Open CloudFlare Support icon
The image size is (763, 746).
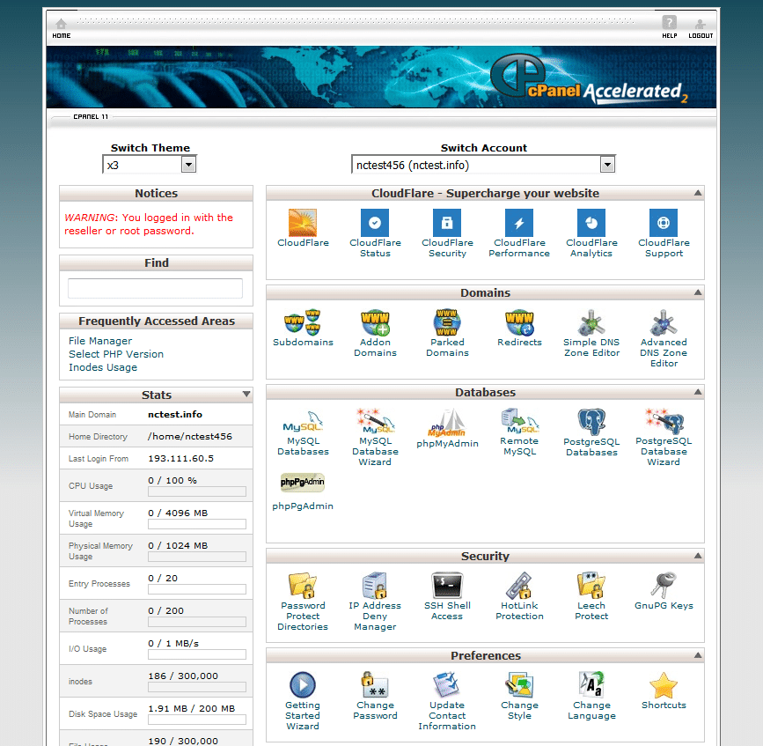(664, 223)
